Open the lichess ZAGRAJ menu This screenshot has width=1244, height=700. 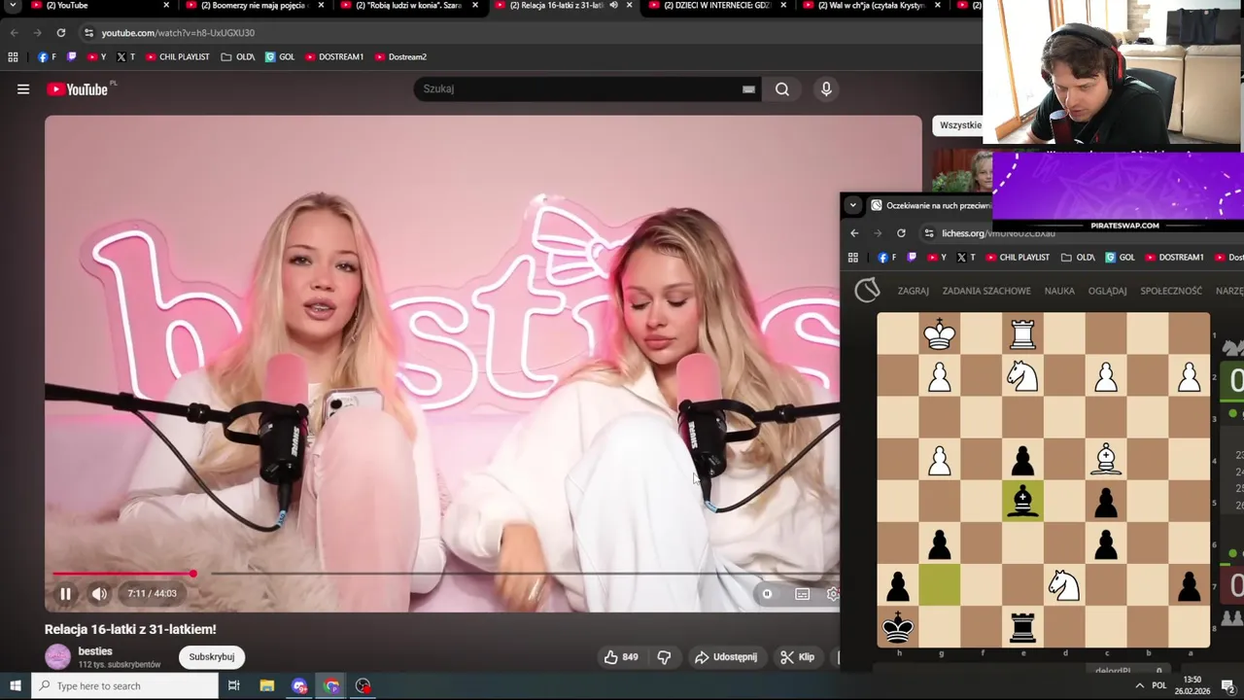(914, 291)
